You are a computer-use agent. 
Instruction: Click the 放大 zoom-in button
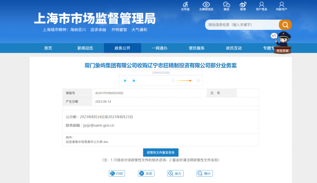tap(175, 174)
